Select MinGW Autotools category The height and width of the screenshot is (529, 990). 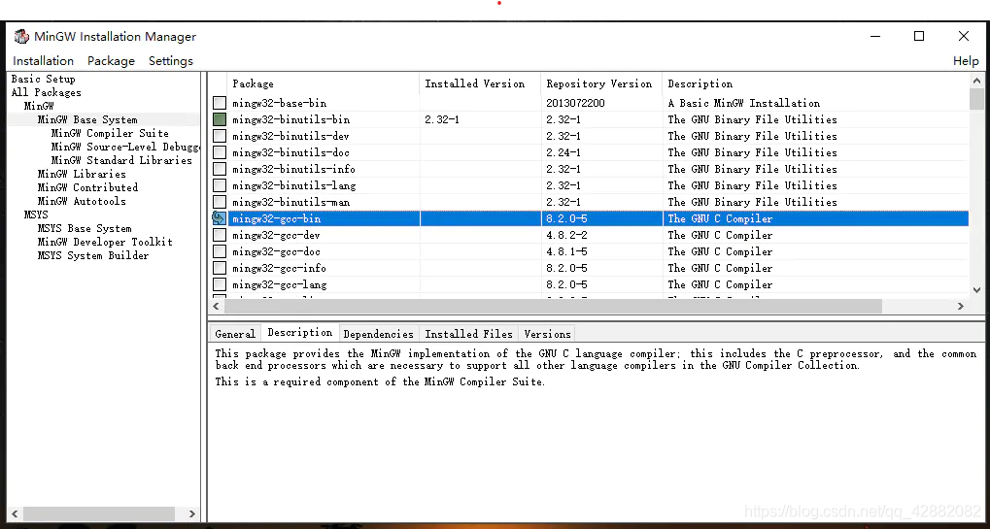point(82,201)
